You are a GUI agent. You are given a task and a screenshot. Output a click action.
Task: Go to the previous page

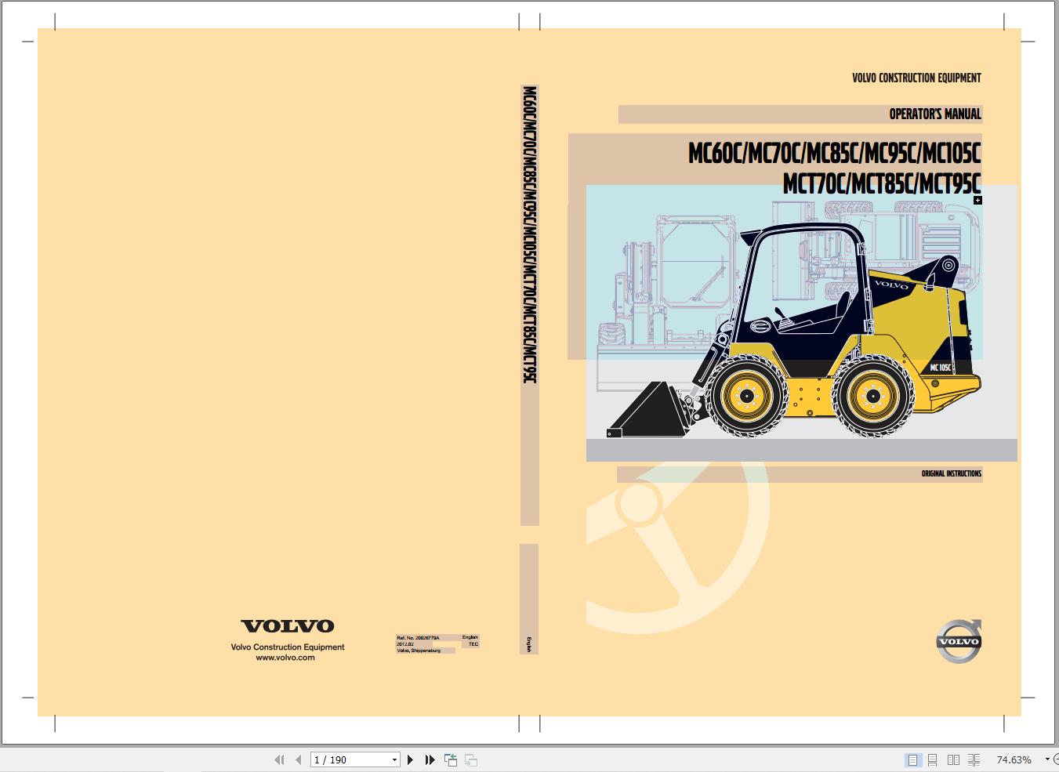tap(299, 759)
